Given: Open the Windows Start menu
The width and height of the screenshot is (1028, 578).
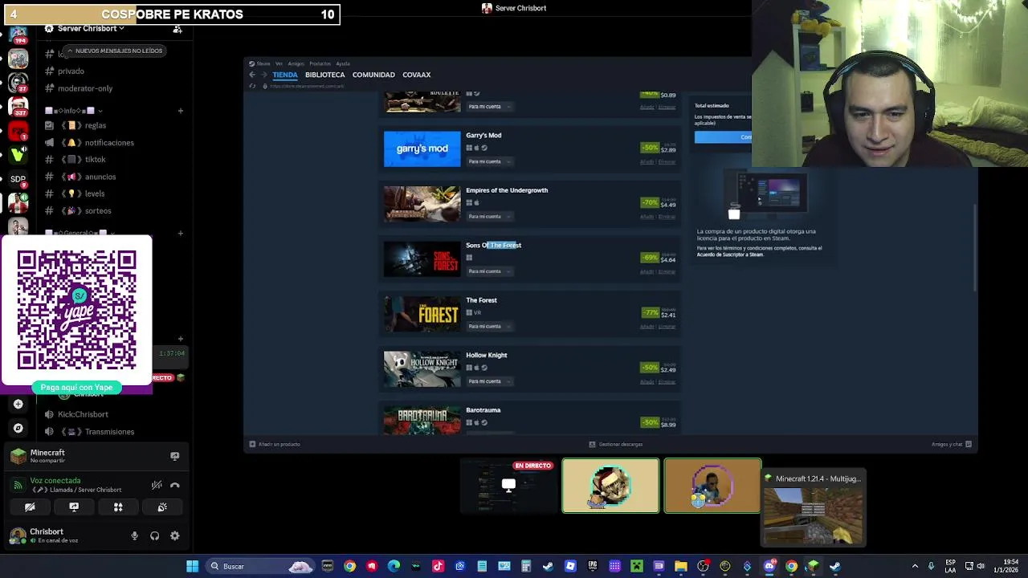Looking at the screenshot, I should coord(192,566).
